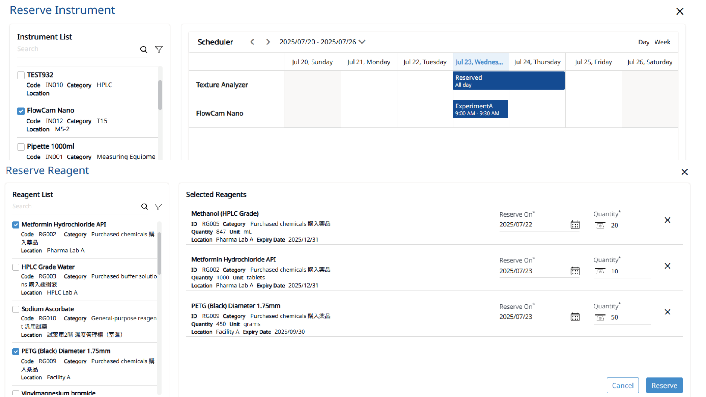Click the Instrument List search magnifier icon
Viewport: 706px width, 397px height.
pos(144,50)
